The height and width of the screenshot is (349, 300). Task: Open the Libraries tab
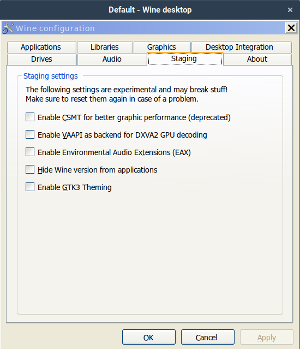tap(105, 47)
